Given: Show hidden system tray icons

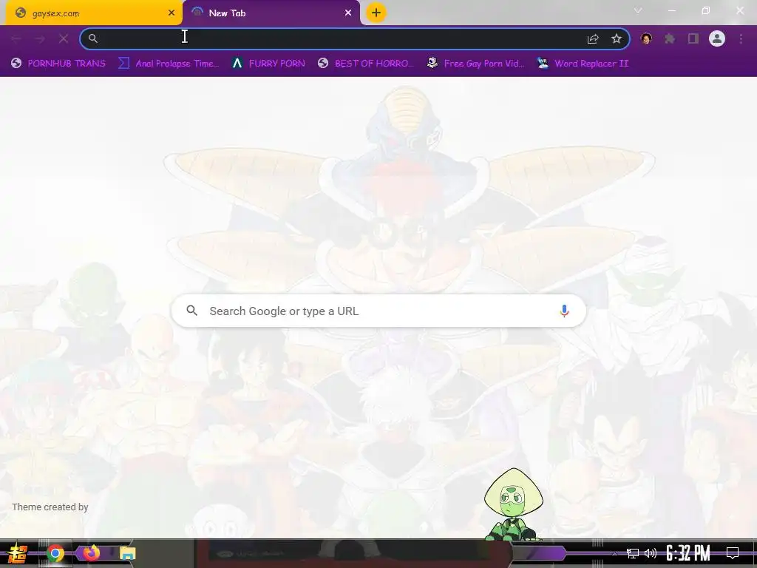Looking at the screenshot, I should pos(614,553).
